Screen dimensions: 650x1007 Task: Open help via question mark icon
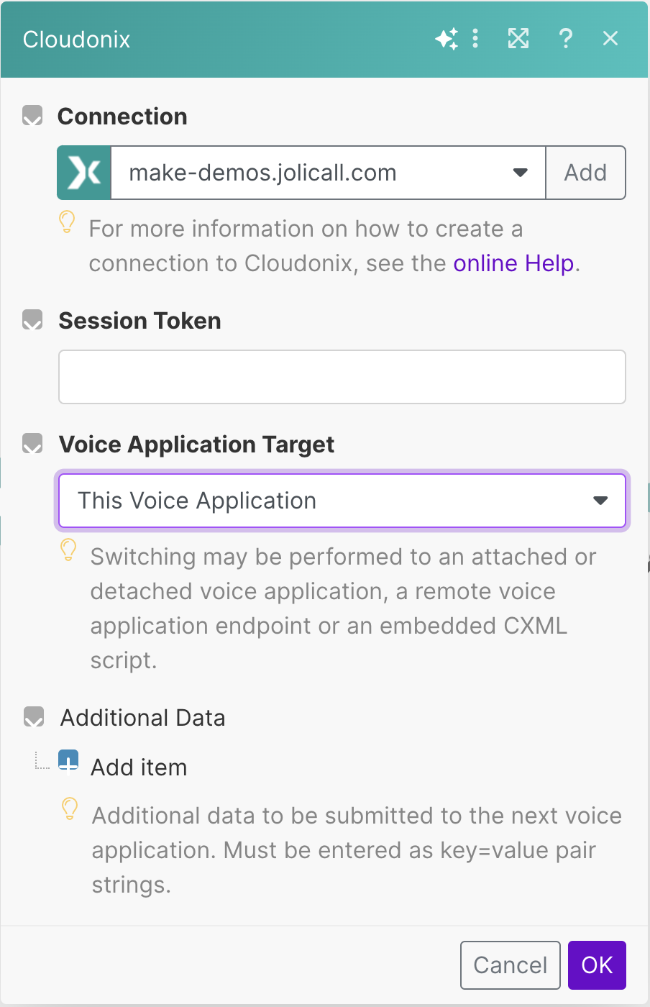[x=566, y=39]
